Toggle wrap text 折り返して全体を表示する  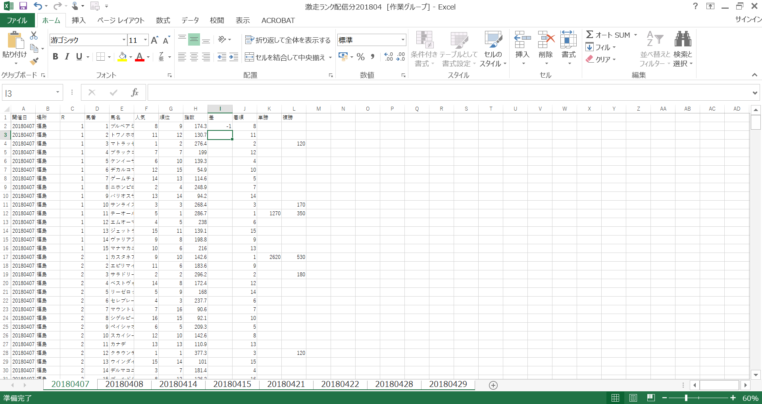click(x=288, y=40)
